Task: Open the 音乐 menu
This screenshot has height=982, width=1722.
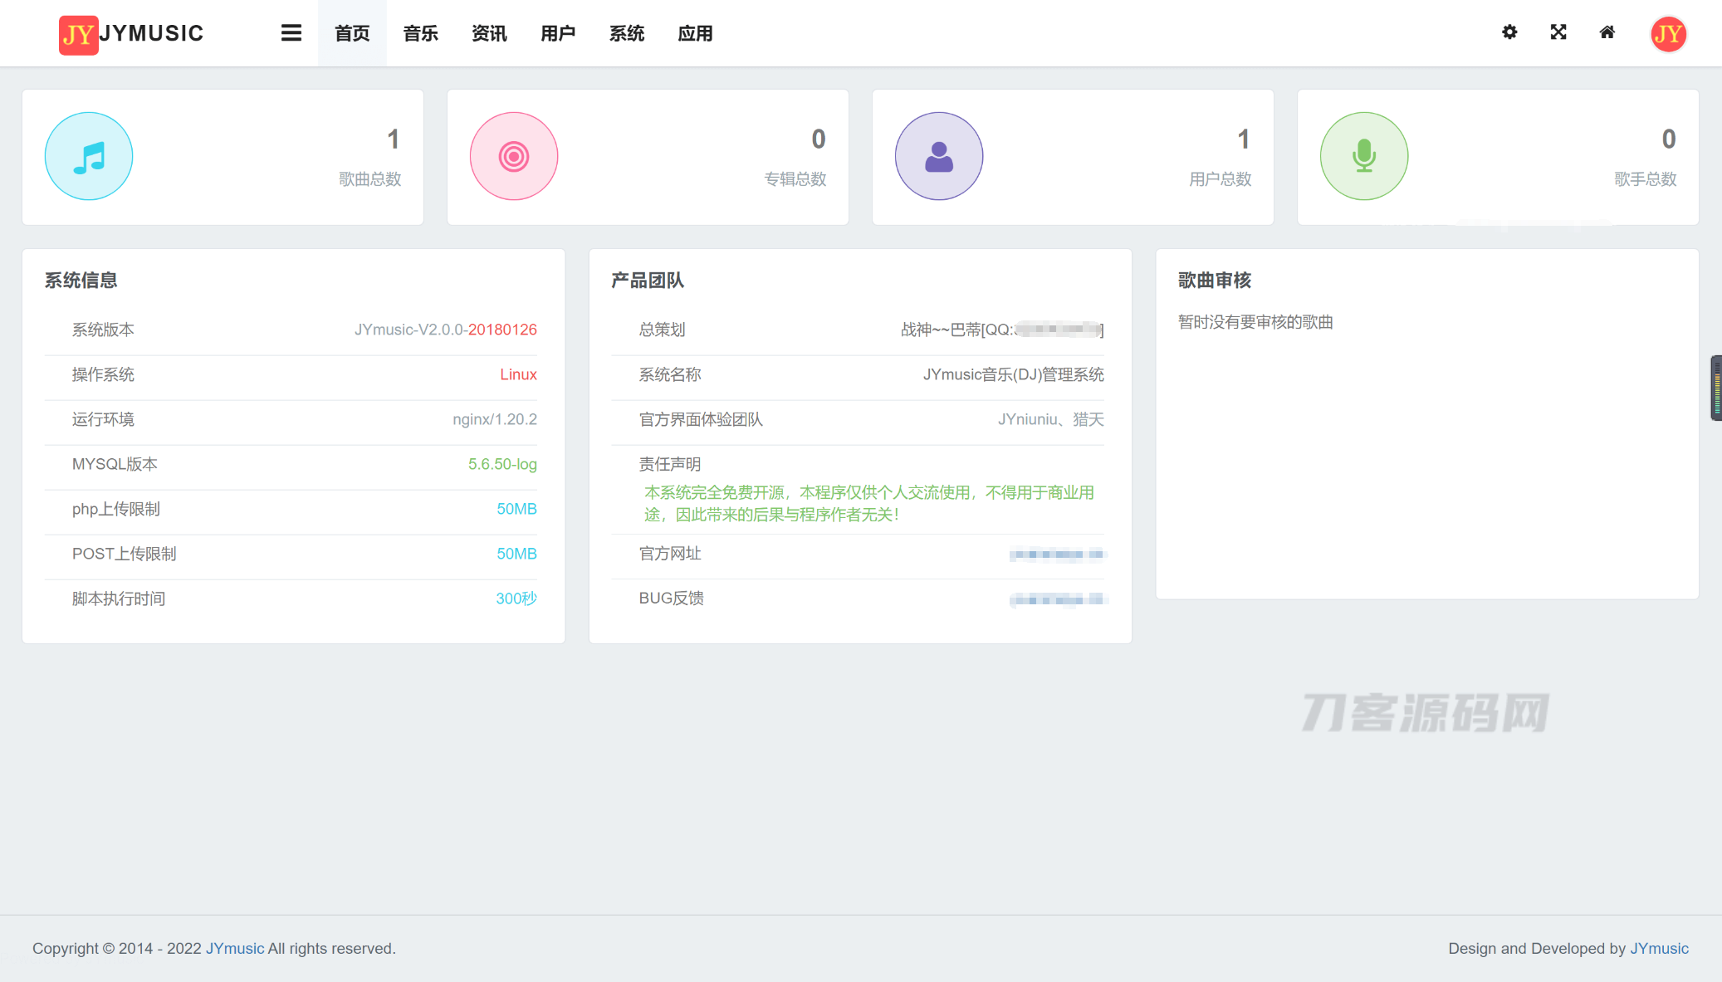Action: 420,33
